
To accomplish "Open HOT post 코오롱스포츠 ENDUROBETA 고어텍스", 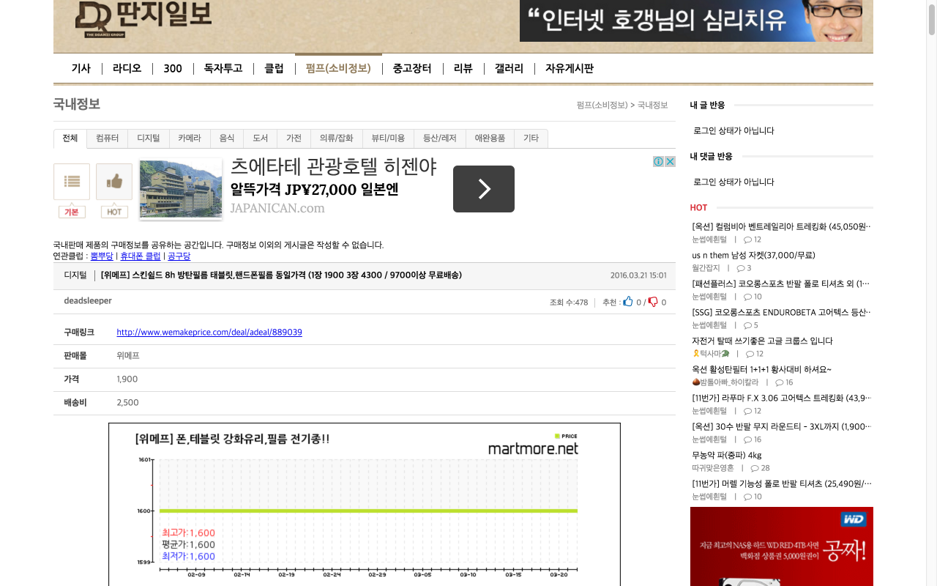I will pos(781,312).
